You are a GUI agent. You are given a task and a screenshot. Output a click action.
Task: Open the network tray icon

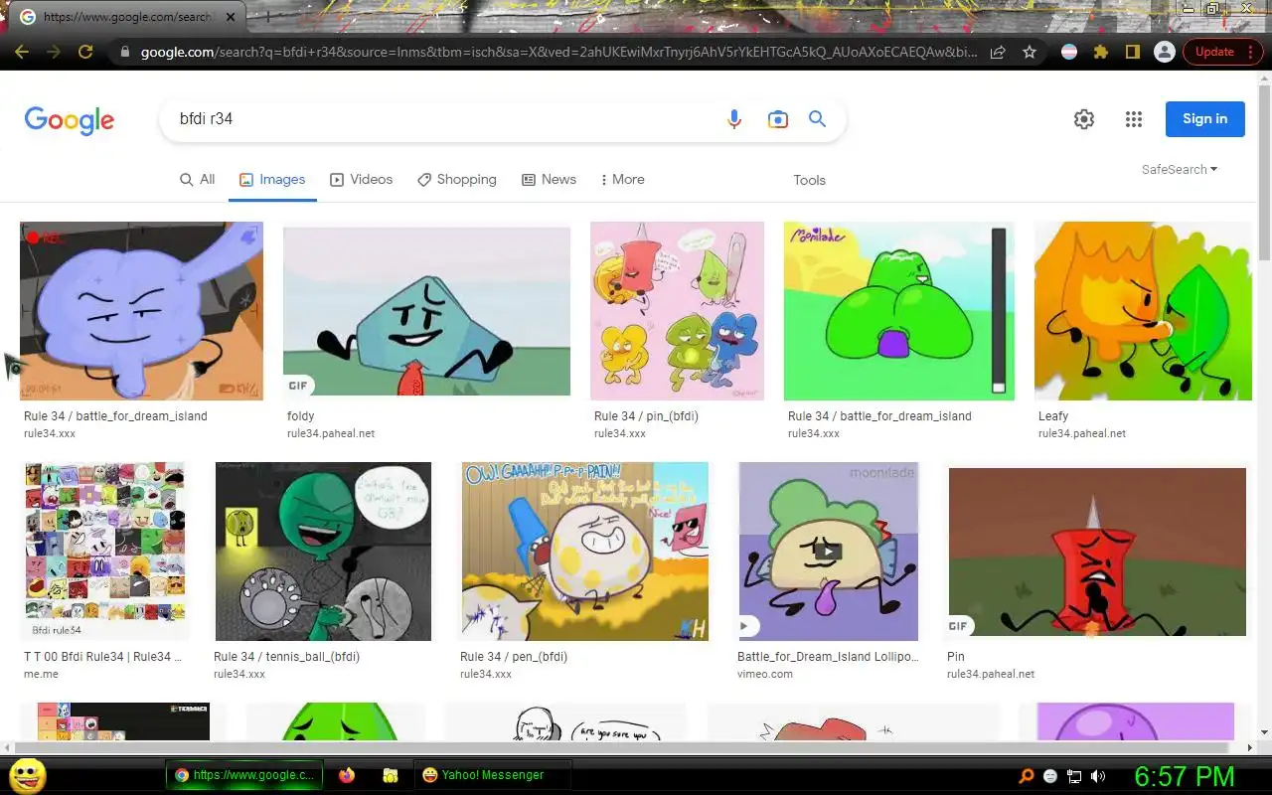click(x=1074, y=776)
